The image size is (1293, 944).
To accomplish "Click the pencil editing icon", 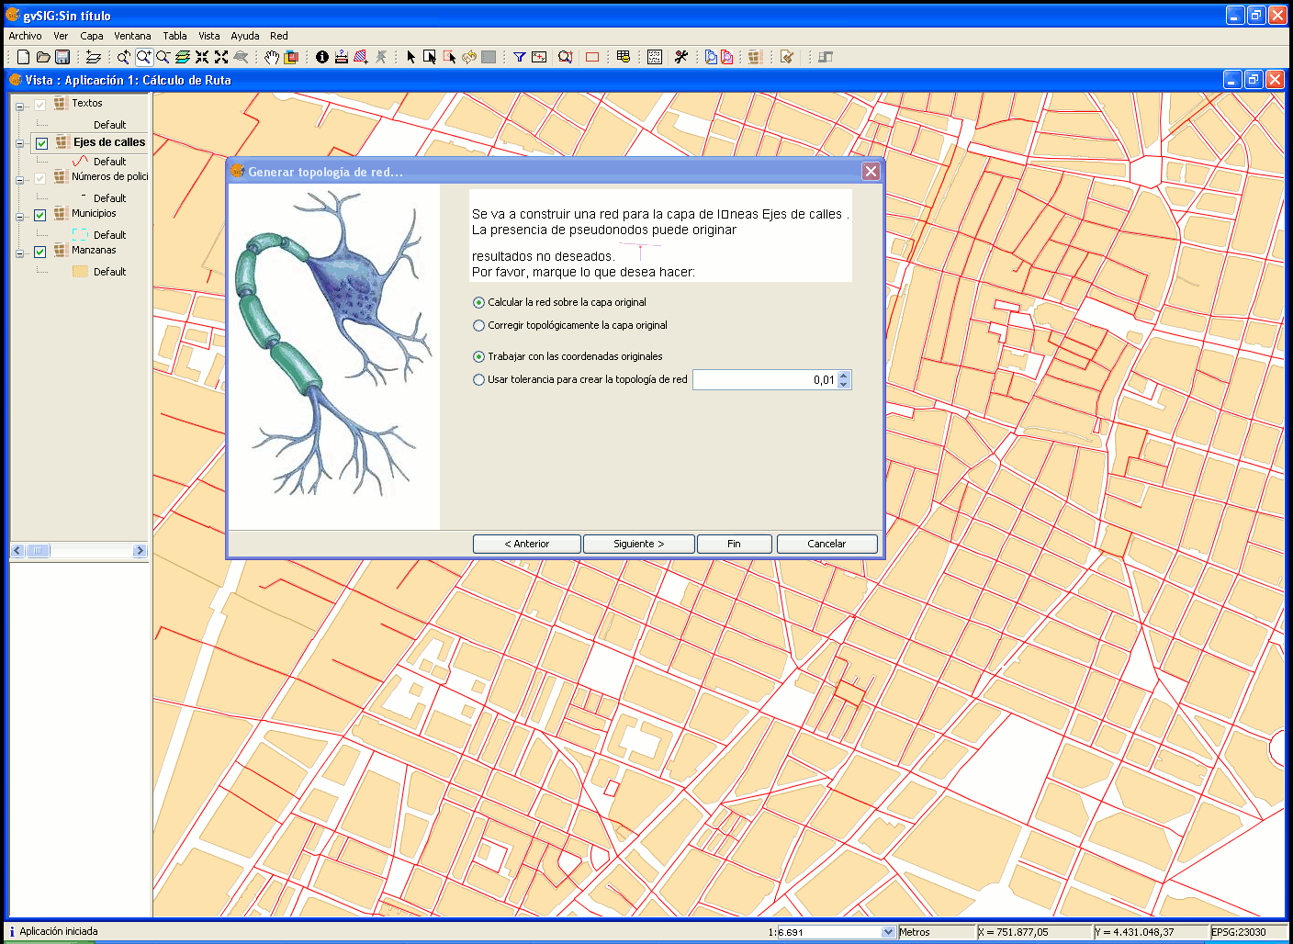I will pyautogui.click(x=787, y=57).
